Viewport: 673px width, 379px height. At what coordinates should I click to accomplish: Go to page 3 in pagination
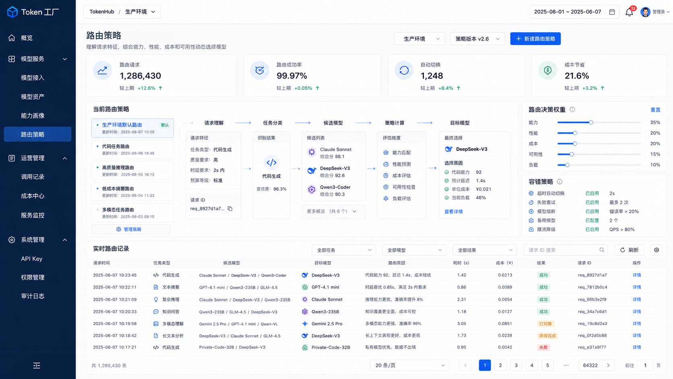click(x=516, y=365)
